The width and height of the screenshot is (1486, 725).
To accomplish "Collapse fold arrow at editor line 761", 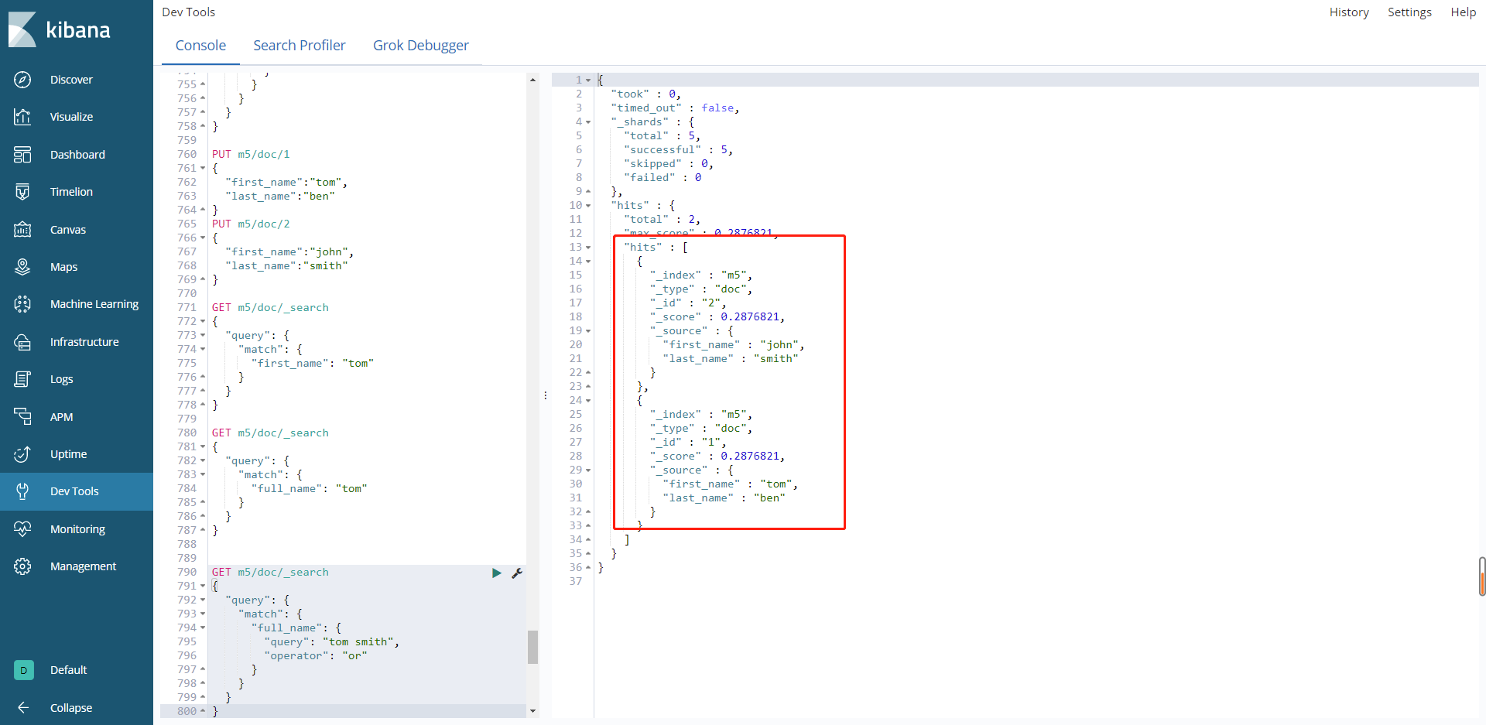I will [x=203, y=168].
